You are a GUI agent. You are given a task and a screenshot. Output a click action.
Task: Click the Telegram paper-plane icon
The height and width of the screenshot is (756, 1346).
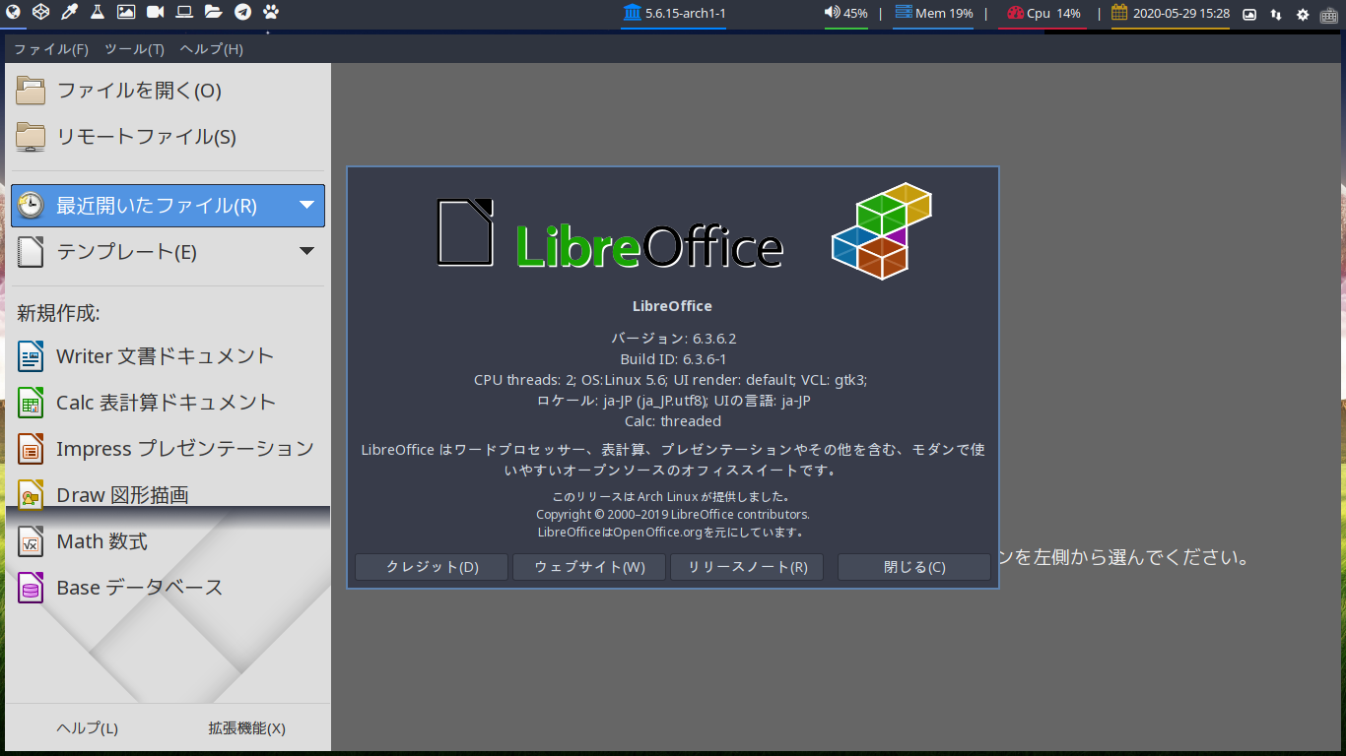pyautogui.click(x=242, y=12)
